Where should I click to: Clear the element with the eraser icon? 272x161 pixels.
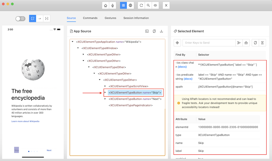tap(246, 43)
